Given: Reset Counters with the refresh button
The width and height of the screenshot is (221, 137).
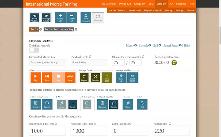Looking at the screenshot, I should pyautogui.click(x=86, y=18).
